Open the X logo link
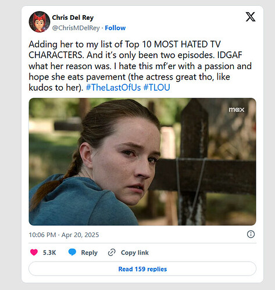The image size is (275, 290). click(251, 17)
